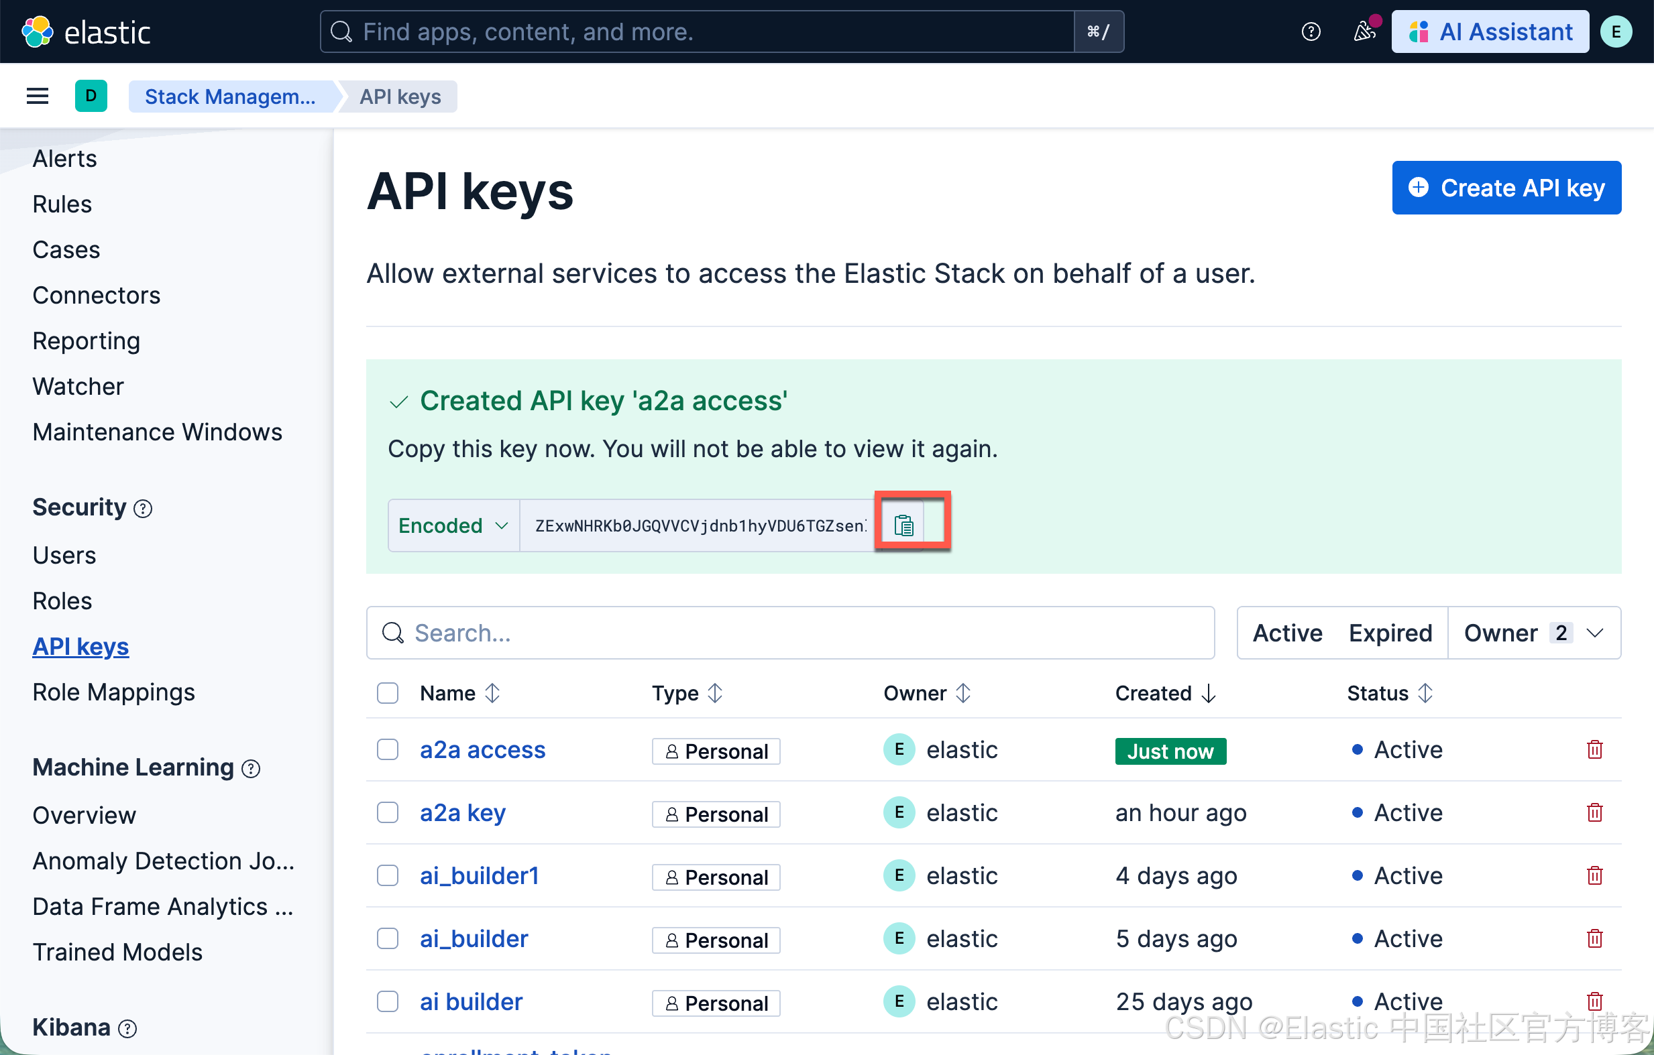Open the user avatar menu E
Screen dimensions: 1654x1055
pos(1616,32)
